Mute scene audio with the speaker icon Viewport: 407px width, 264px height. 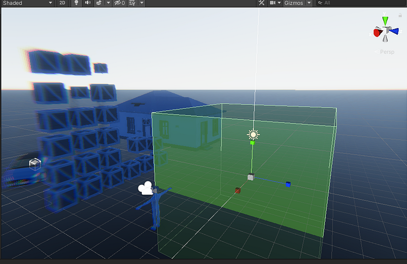[x=88, y=3]
